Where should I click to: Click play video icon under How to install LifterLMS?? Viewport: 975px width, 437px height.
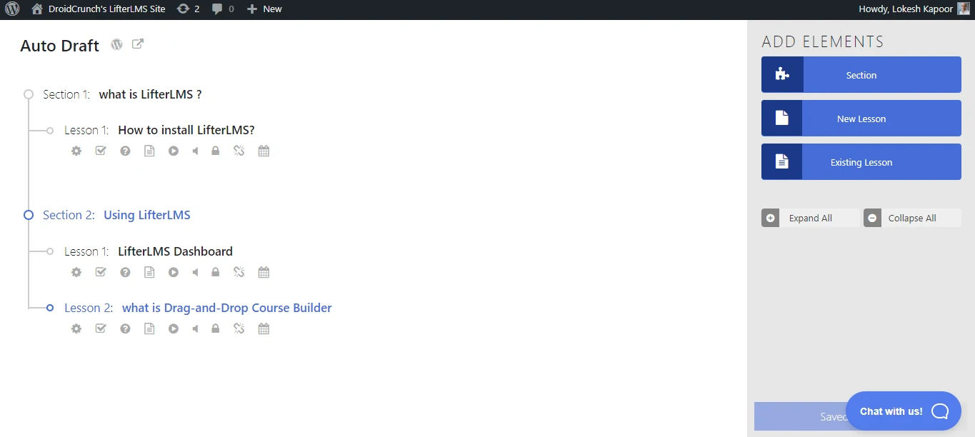(x=174, y=151)
